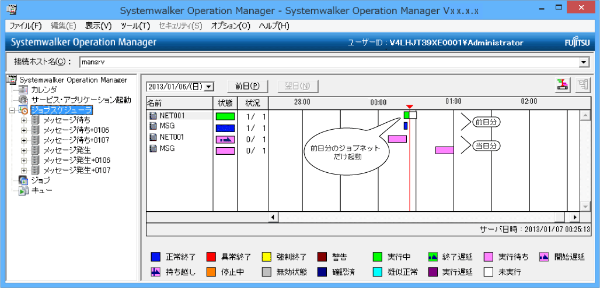Expand the メッセージ発生 project
600x288 pixels.
[x=24, y=150]
